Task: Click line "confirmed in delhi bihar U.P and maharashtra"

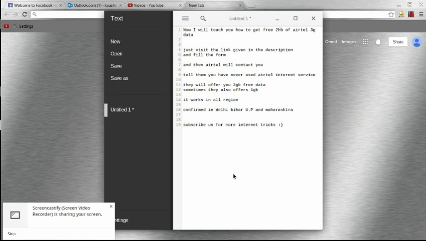Action: (238, 110)
